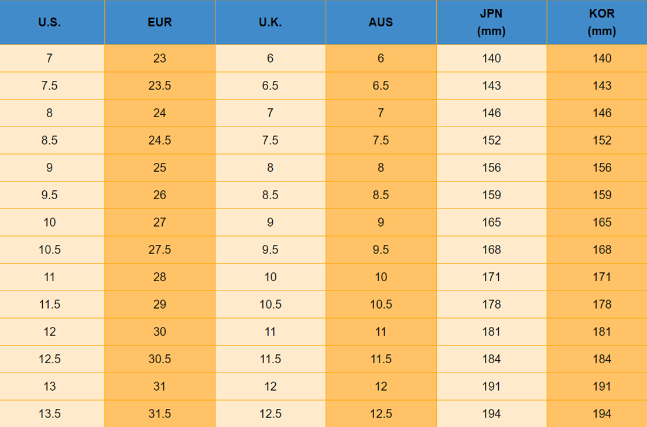Click the U.S. size 7 cell

[x=49, y=59]
